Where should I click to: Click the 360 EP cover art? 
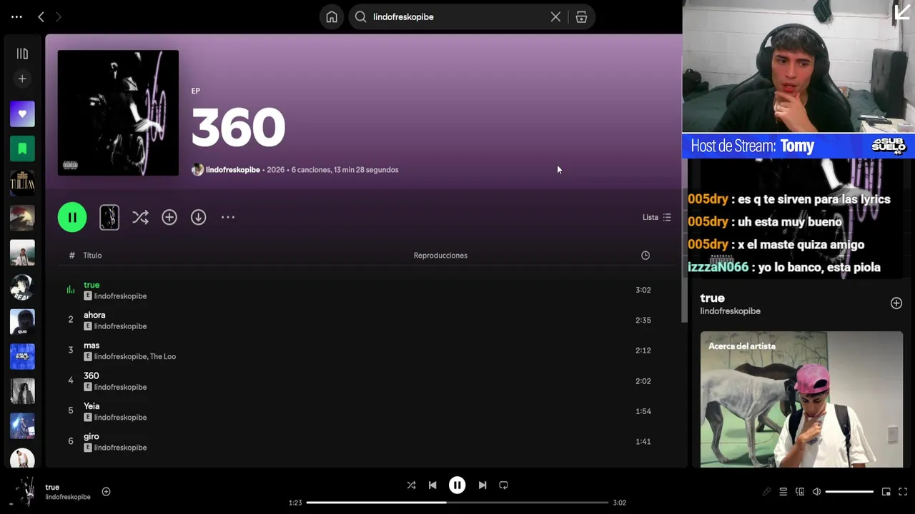[118, 113]
